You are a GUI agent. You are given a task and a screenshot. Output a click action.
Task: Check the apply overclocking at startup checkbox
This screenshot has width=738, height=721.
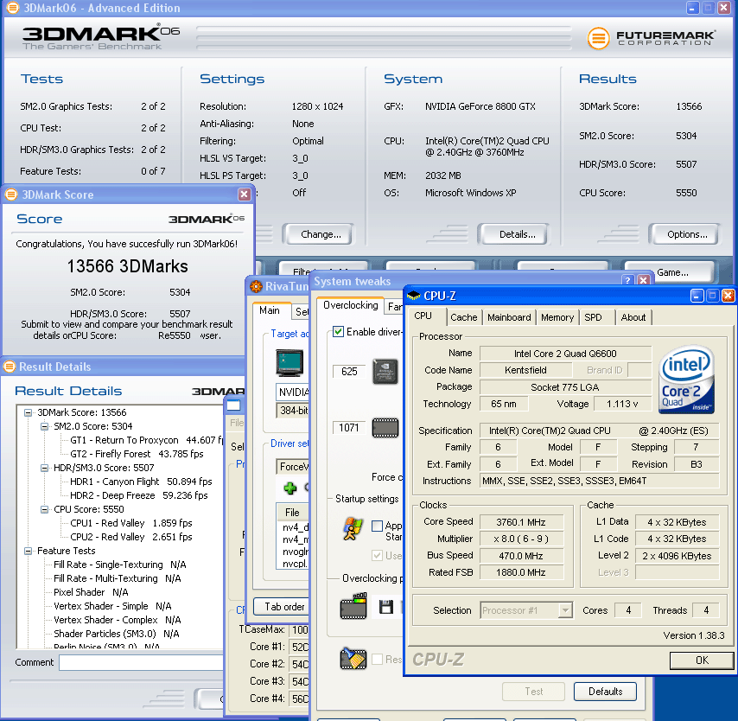(x=377, y=526)
